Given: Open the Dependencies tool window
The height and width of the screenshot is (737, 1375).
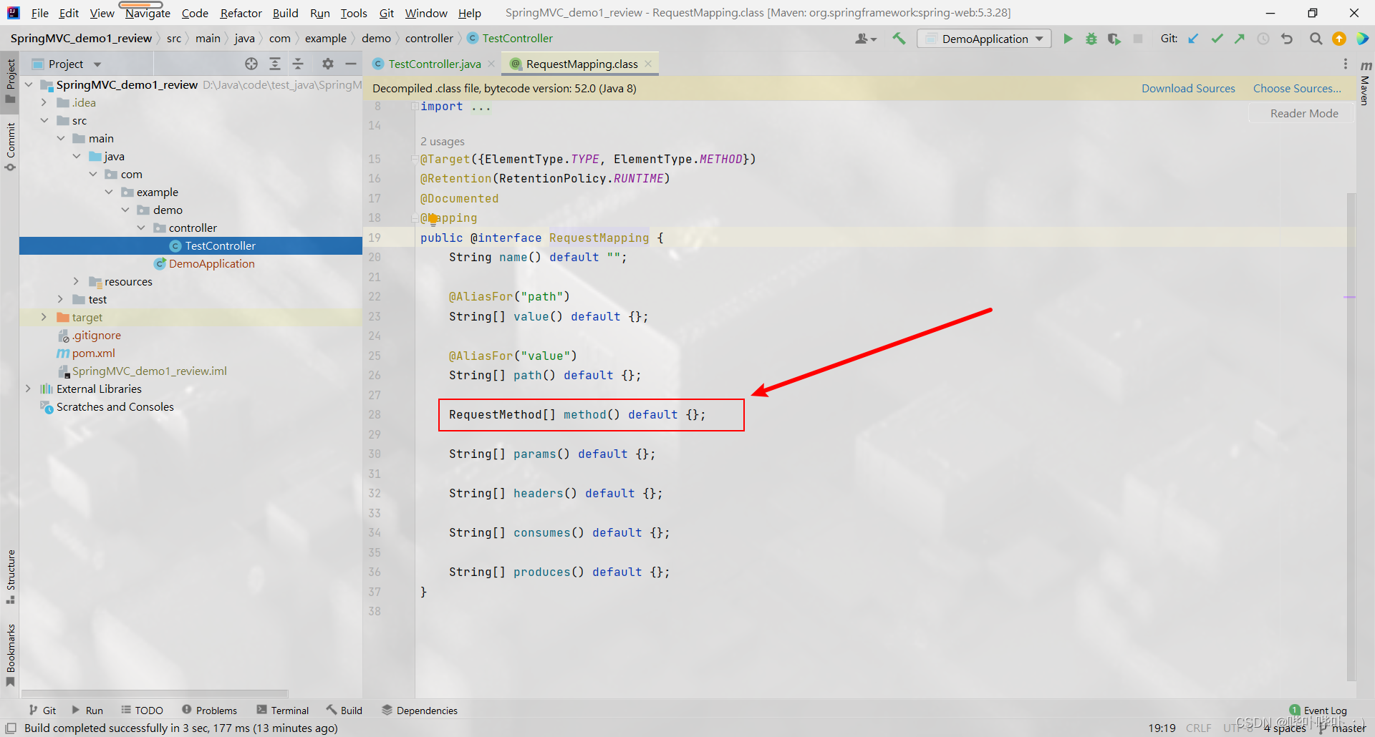Looking at the screenshot, I should 420,711.
